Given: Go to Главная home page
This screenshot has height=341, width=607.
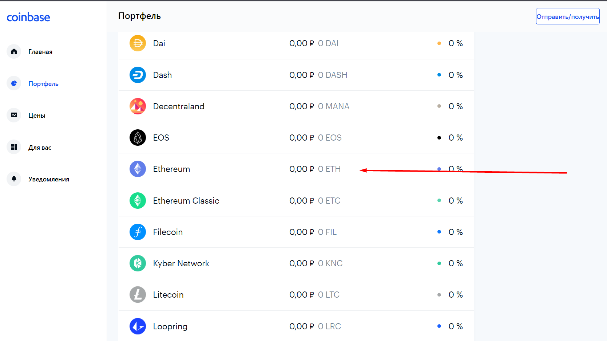Looking at the screenshot, I should click(x=40, y=52).
